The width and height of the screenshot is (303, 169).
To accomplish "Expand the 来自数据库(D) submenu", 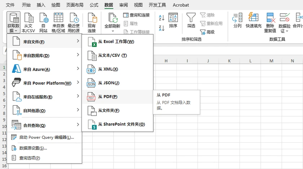I will [x=44, y=55].
